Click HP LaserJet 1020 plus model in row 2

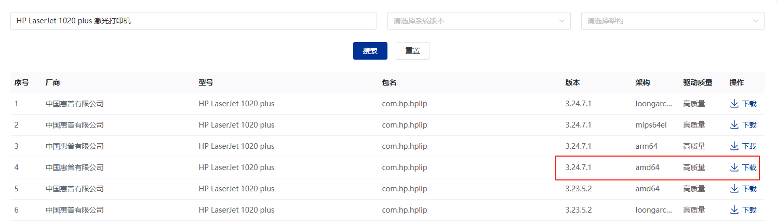coord(236,125)
